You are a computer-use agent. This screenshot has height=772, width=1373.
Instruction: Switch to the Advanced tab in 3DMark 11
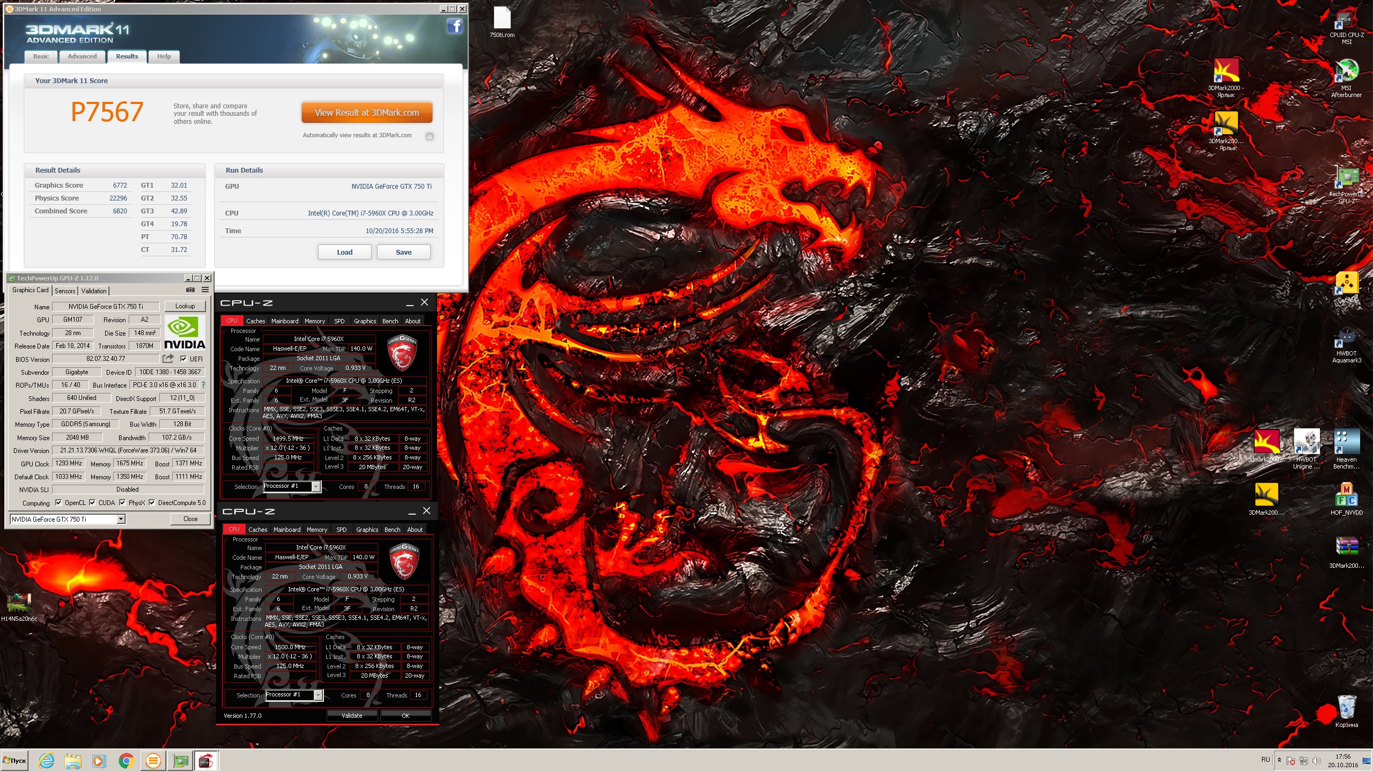click(x=82, y=56)
